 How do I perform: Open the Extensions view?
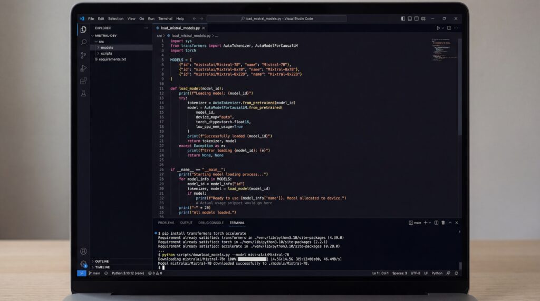(83, 81)
